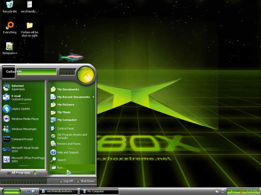
Task: Open Windows Messenger
Action: click(23, 129)
